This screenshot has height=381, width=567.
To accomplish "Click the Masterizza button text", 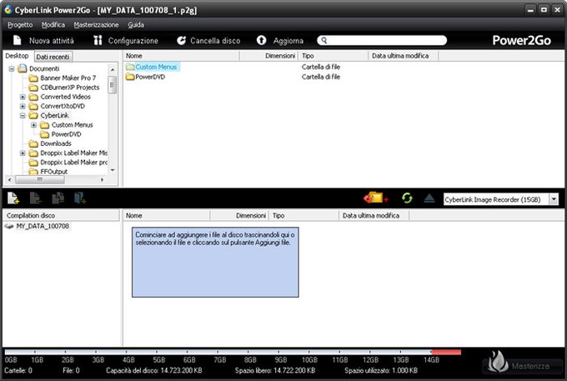I will tap(530, 366).
